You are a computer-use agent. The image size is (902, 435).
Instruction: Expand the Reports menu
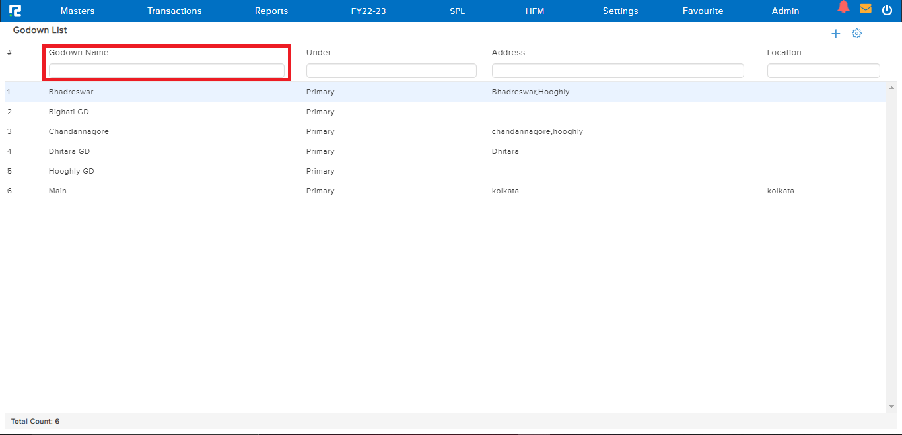tap(271, 11)
